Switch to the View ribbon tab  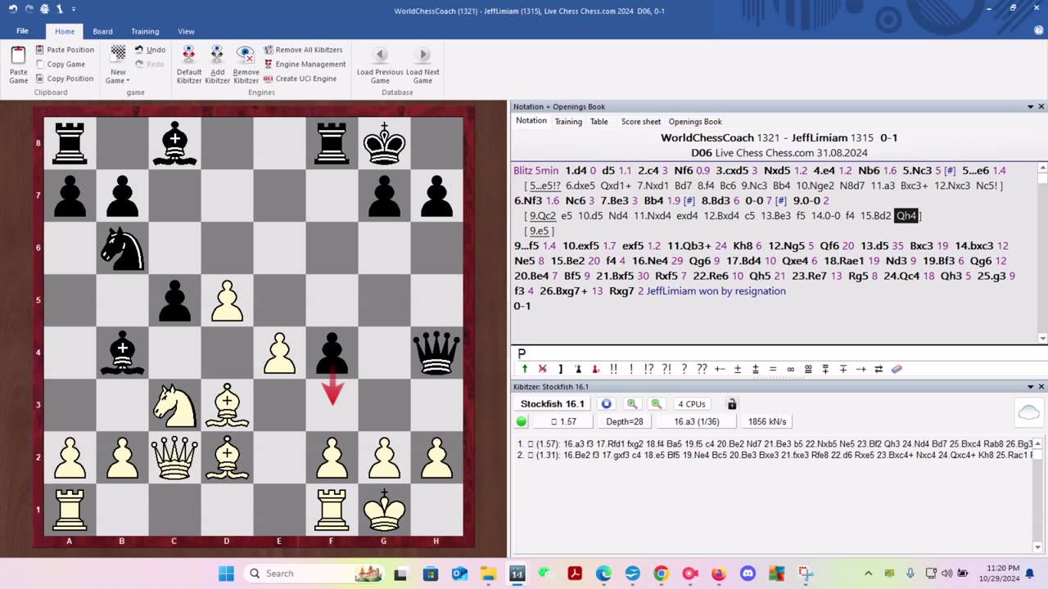point(187,31)
